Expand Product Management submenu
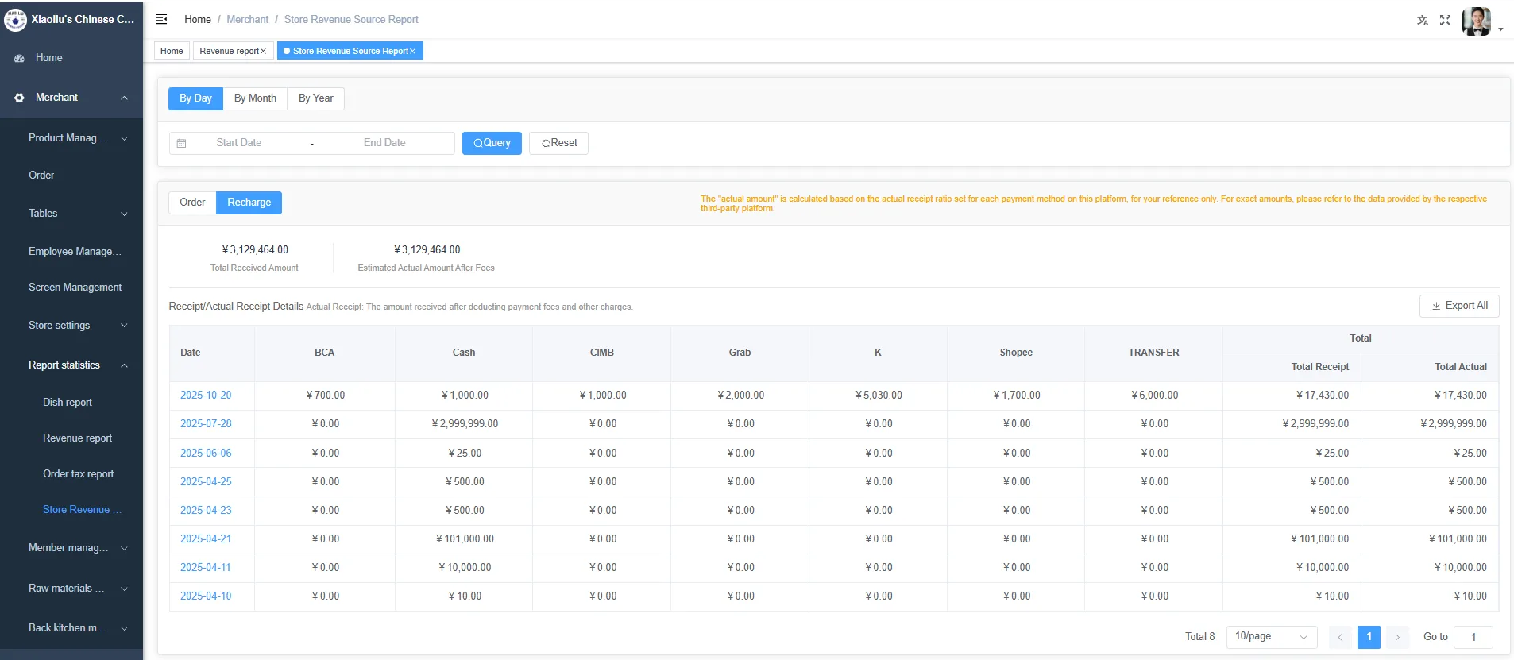Viewport: 1514px width, 660px height. coord(124,138)
